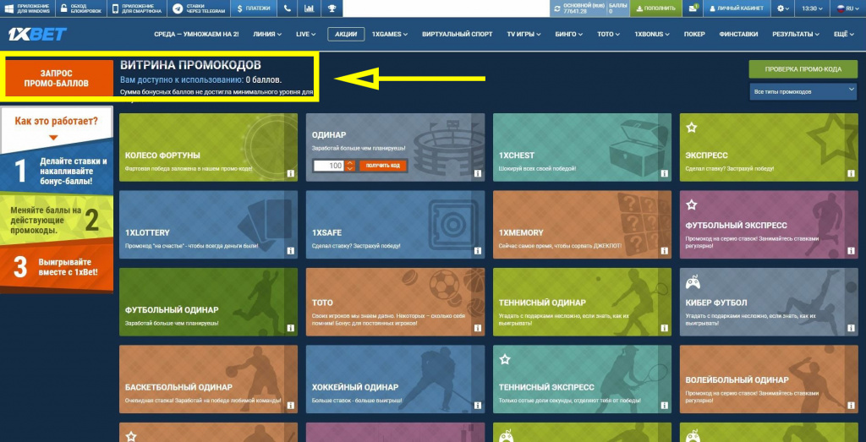Image resolution: width=866 pixels, height=442 pixels.
Task: Open the statistics bar chart icon
Action: (x=310, y=8)
